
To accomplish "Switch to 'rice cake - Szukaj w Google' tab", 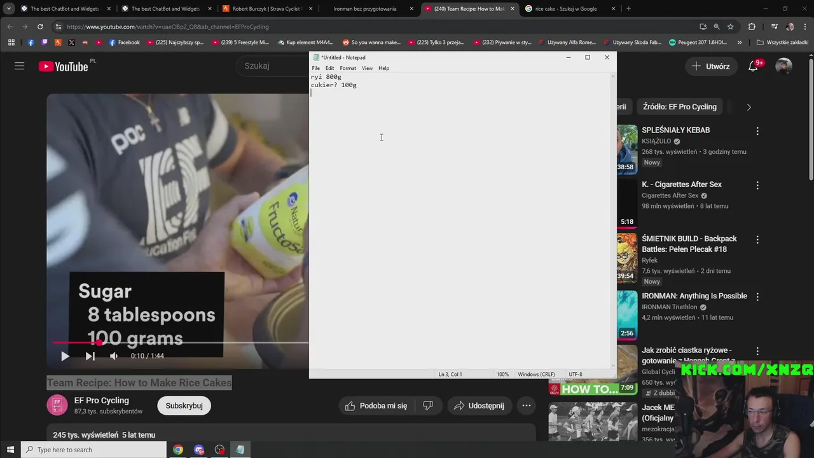I will (x=565, y=9).
